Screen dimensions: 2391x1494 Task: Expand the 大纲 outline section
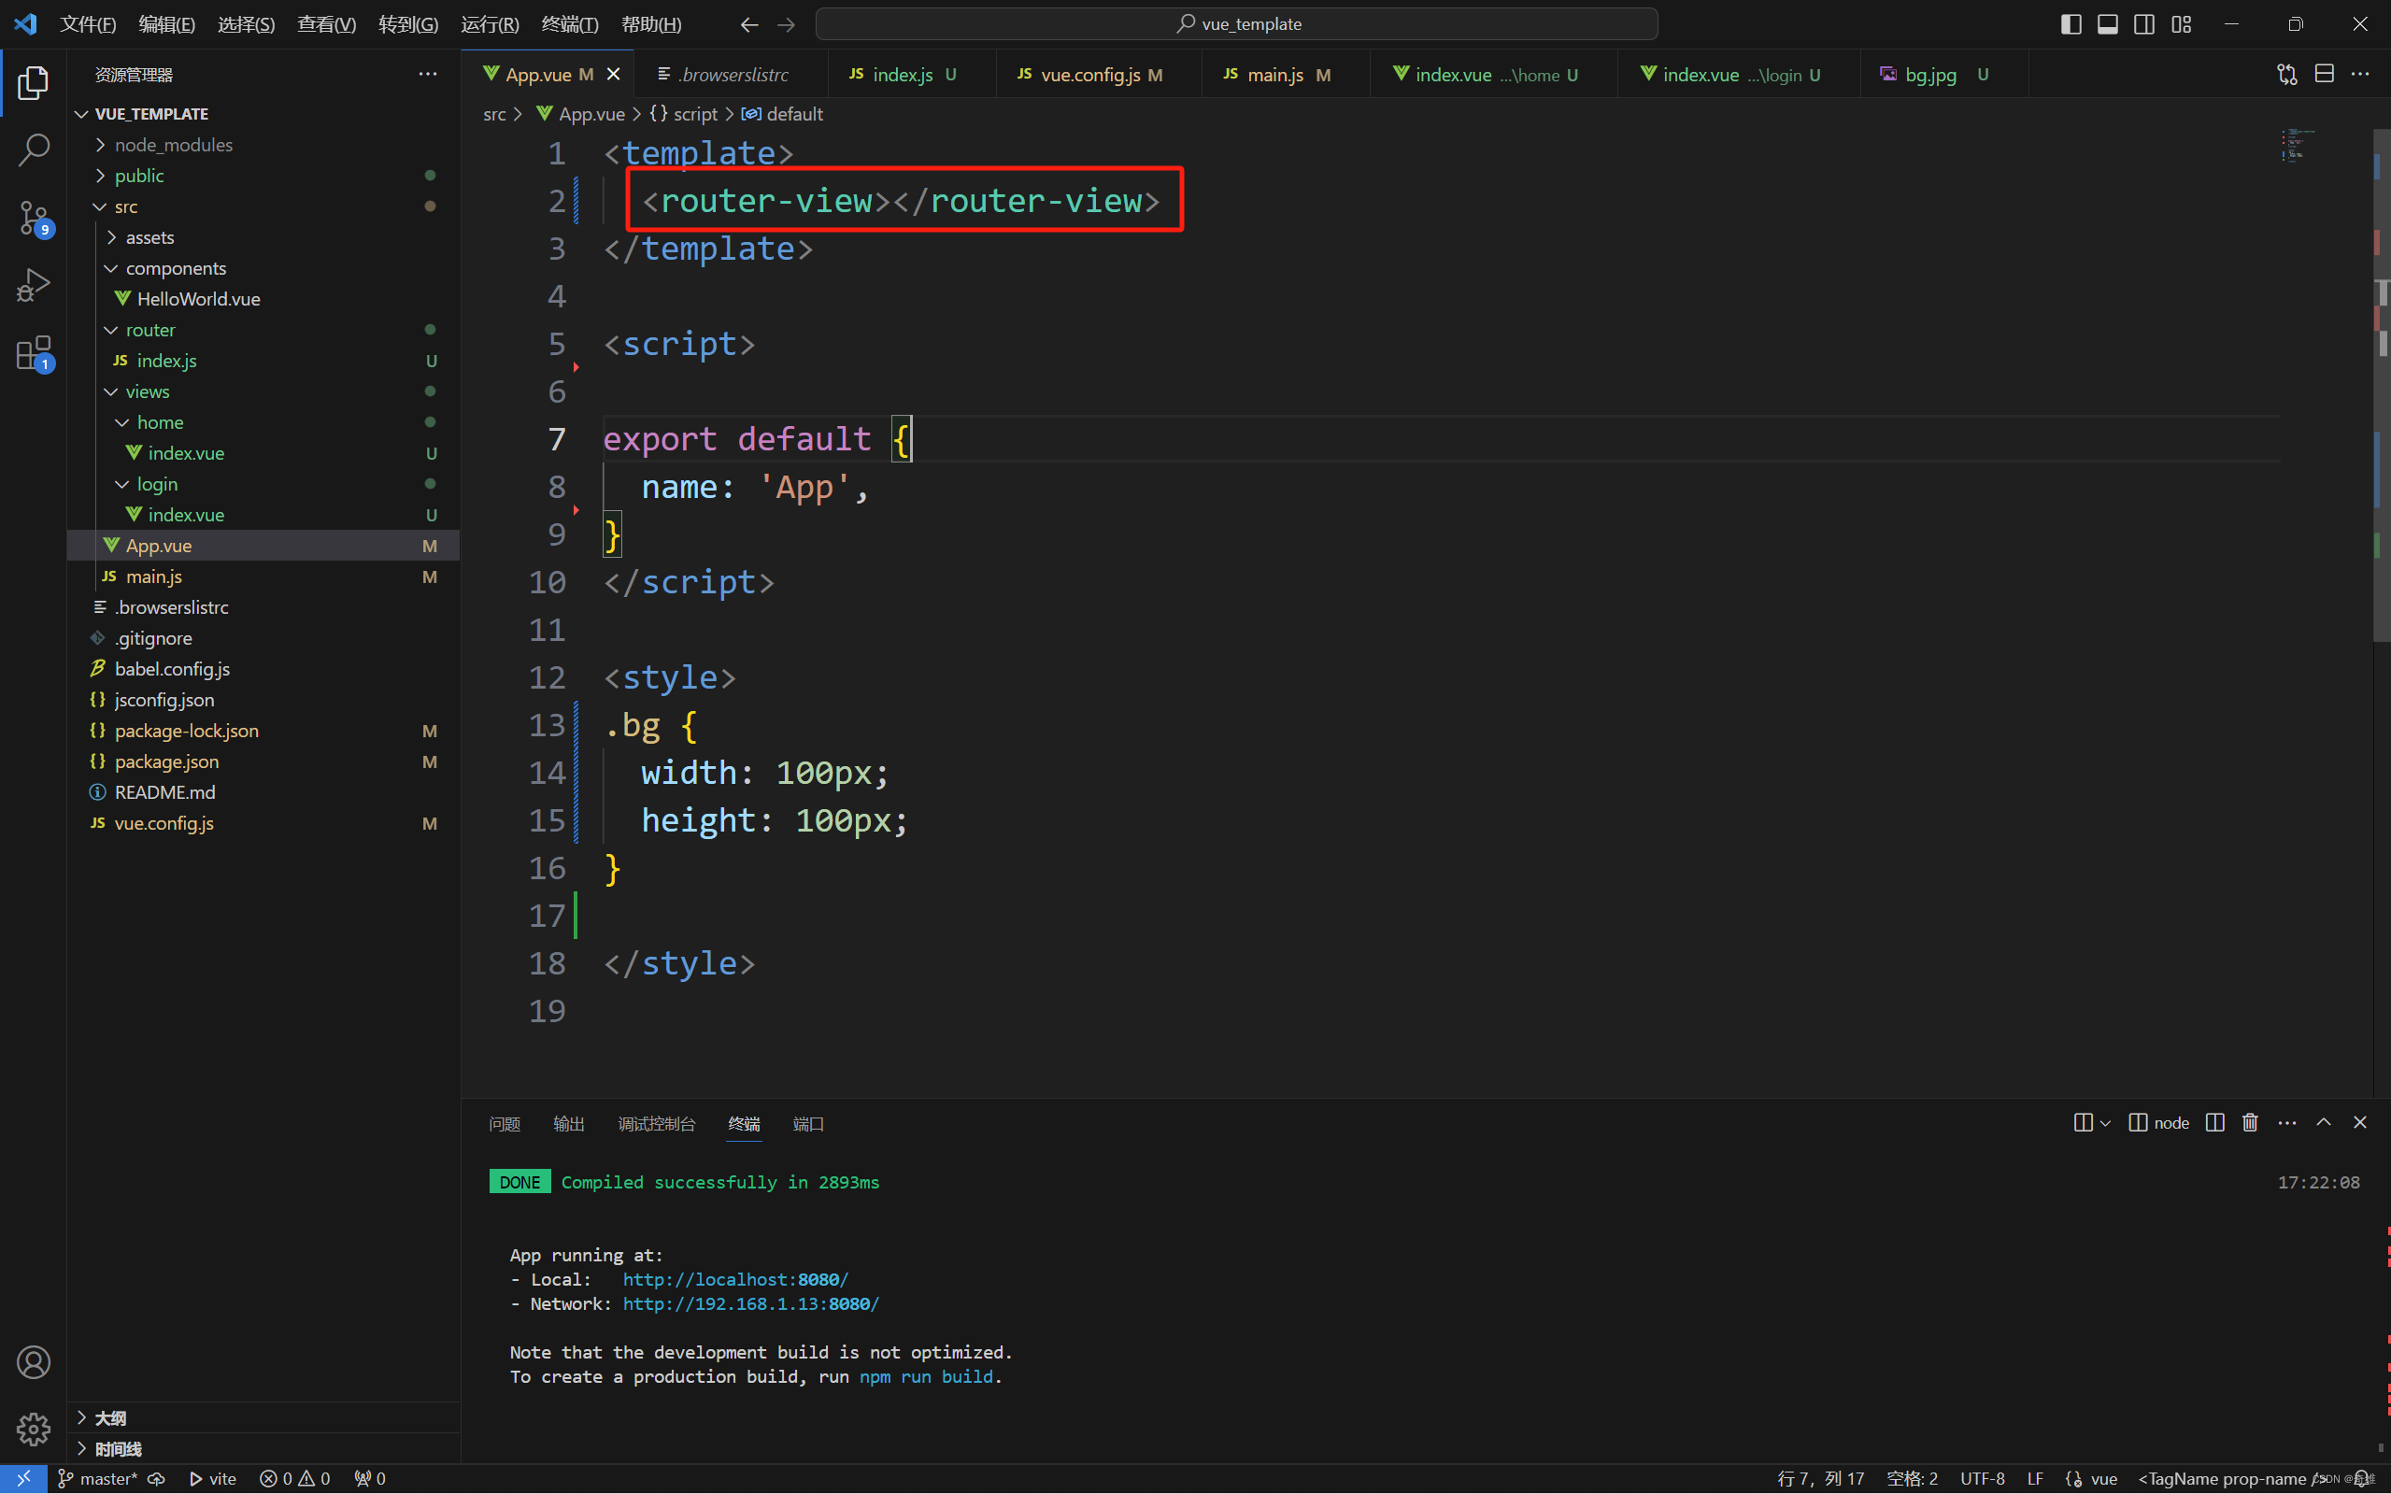pyautogui.click(x=263, y=1418)
